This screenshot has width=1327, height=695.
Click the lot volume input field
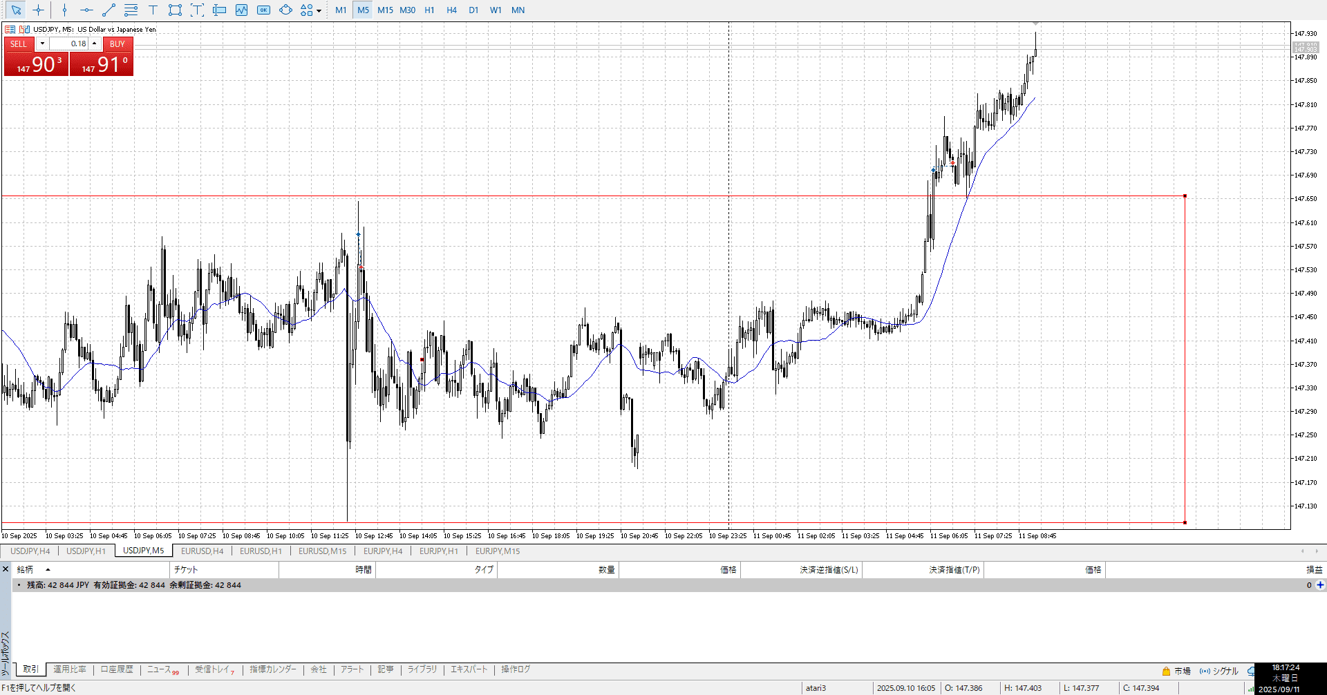click(69, 44)
